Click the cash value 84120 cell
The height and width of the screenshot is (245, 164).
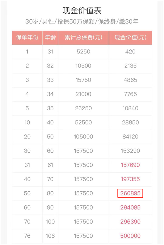(130, 136)
